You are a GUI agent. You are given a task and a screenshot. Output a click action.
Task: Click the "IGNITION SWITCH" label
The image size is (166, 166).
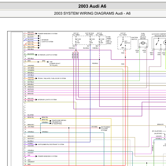[135, 39]
